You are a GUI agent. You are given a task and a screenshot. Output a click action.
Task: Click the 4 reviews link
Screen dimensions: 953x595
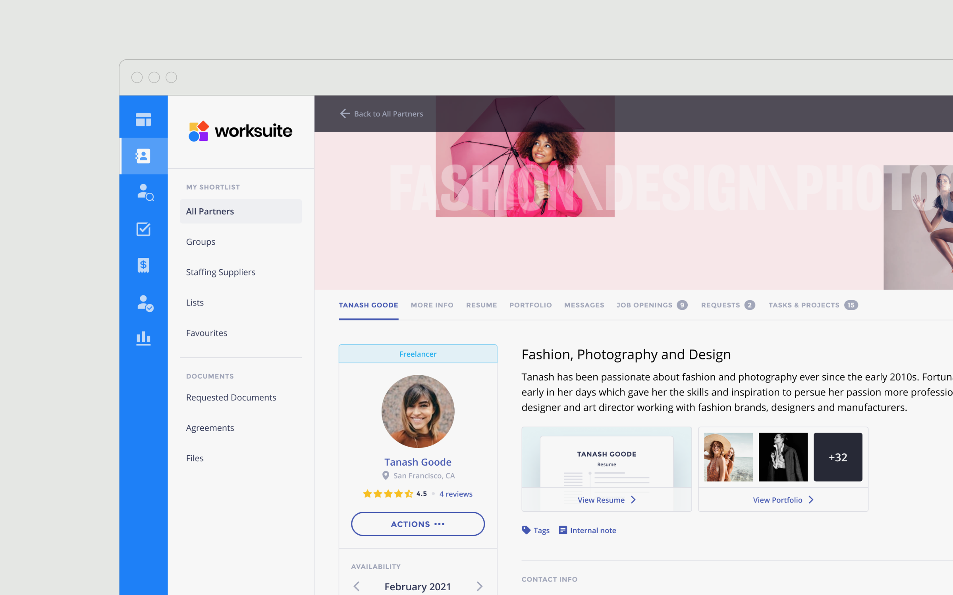click(x=456, y=494)
